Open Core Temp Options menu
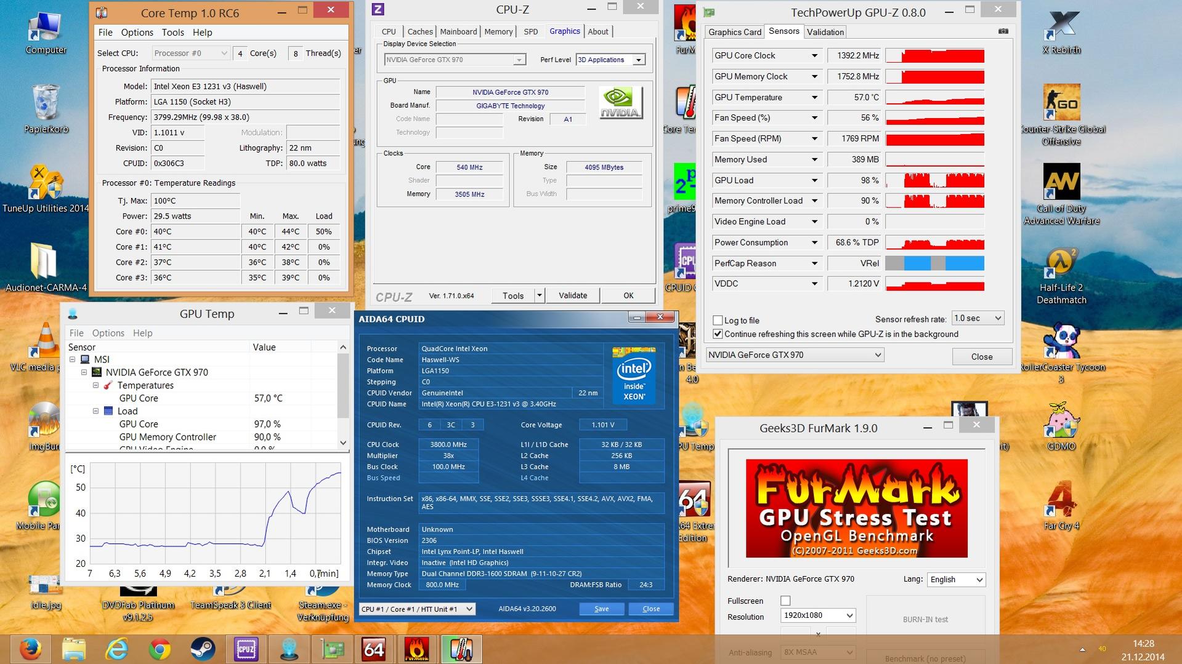Viewport: 1182px width, 664px height. coord(137,32)
